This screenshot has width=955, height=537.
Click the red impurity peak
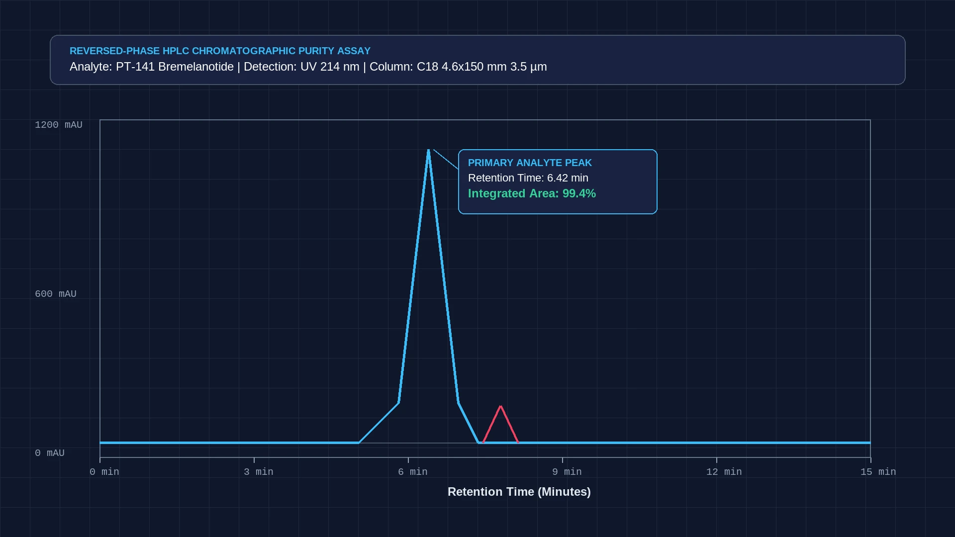(x=501, y=424)
